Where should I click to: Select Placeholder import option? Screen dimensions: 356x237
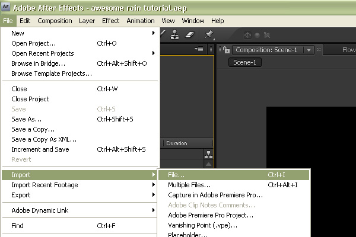point(234,234)
